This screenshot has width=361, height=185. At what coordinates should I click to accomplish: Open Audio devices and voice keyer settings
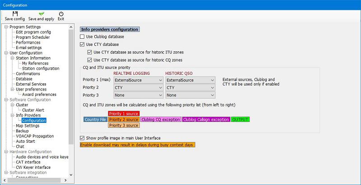point(42,157)
